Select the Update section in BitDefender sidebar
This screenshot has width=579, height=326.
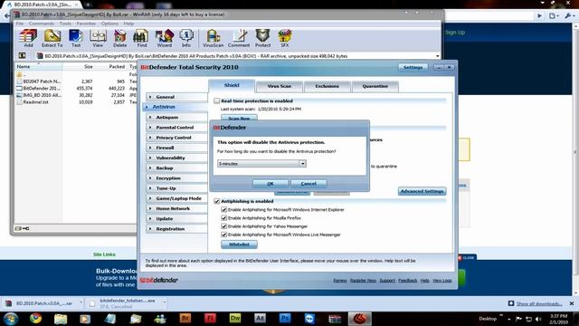[176, 219]
